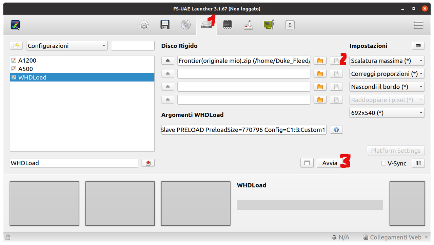
Task: Click the second screenshot thumbnail
Action: pyautogui.click(x=120, y=203)
